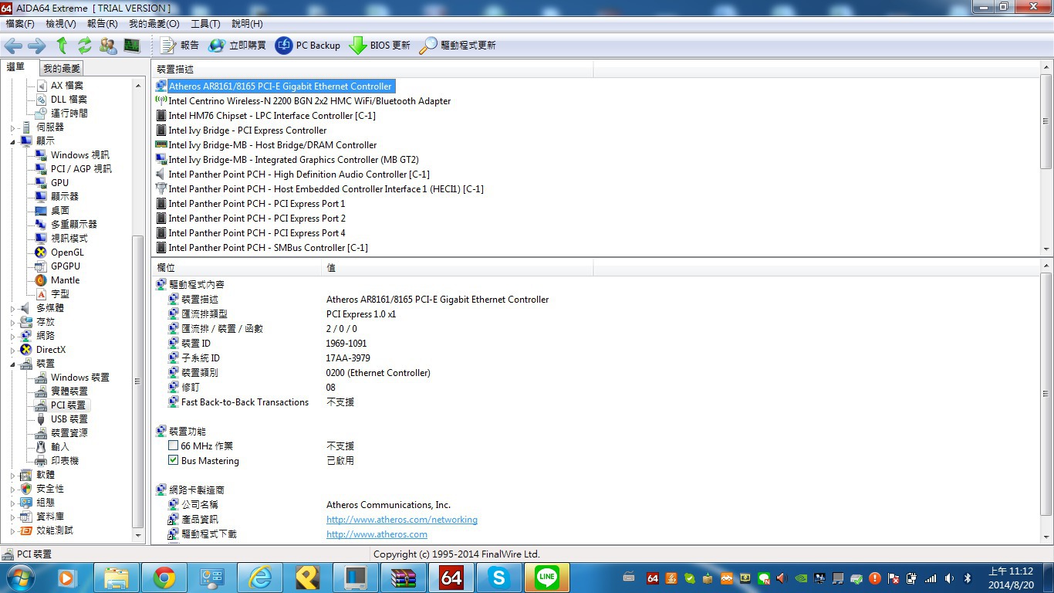Select GPU node under 顯示
The height and width of the screenshot is (593, 1054).
pos(59,183)
